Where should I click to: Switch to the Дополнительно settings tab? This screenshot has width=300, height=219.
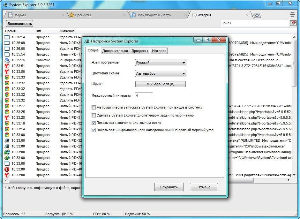click(x=115, y=51)
